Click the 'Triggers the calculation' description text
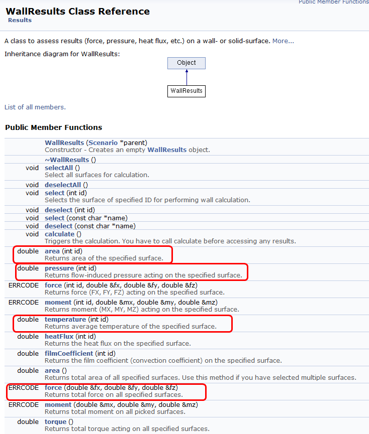 pyautogui.click(x=170, y=241)
